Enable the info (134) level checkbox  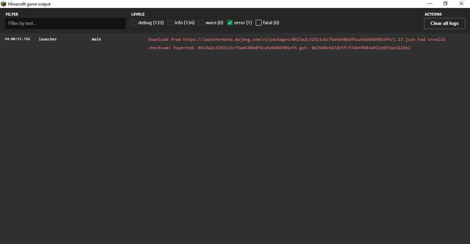(170, 23)
